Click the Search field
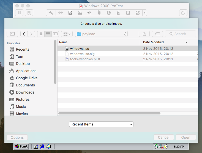This screenshot has height=153, width=202. 181,34
